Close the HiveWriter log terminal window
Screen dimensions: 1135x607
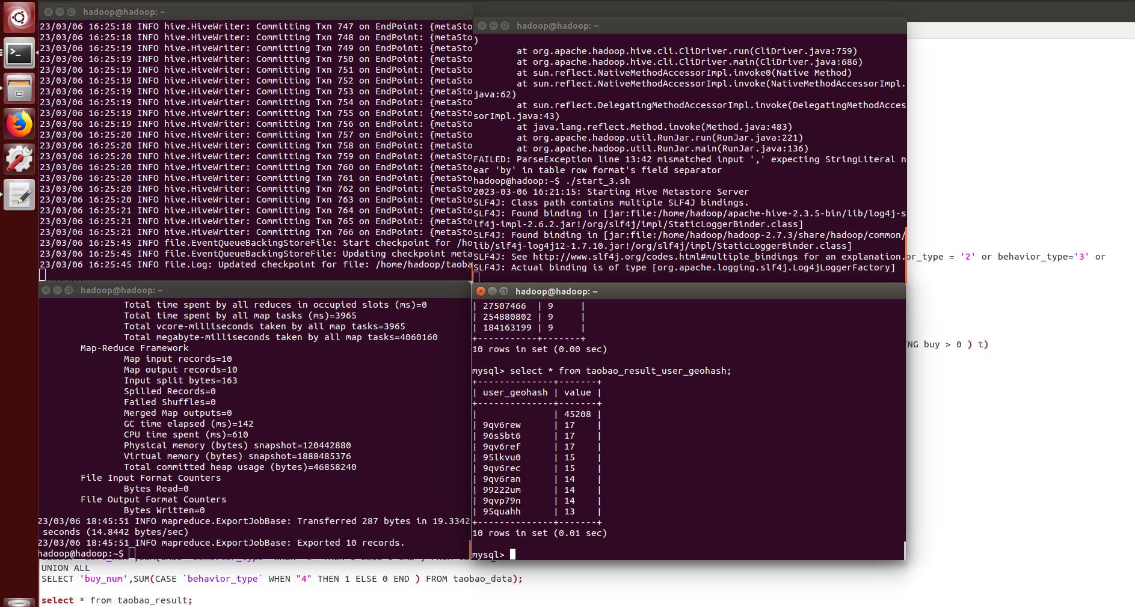[x=48, y=12]
